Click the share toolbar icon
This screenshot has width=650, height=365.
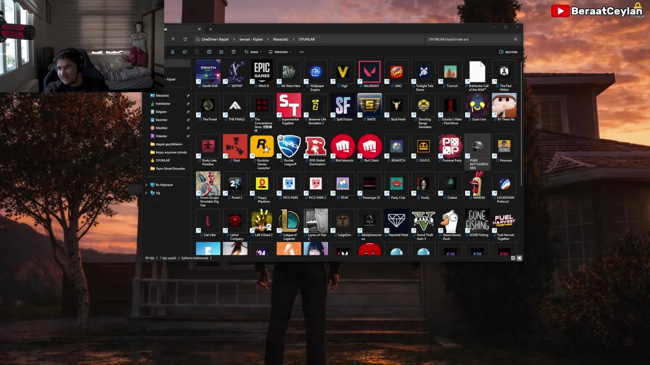[x=221, y=52]
